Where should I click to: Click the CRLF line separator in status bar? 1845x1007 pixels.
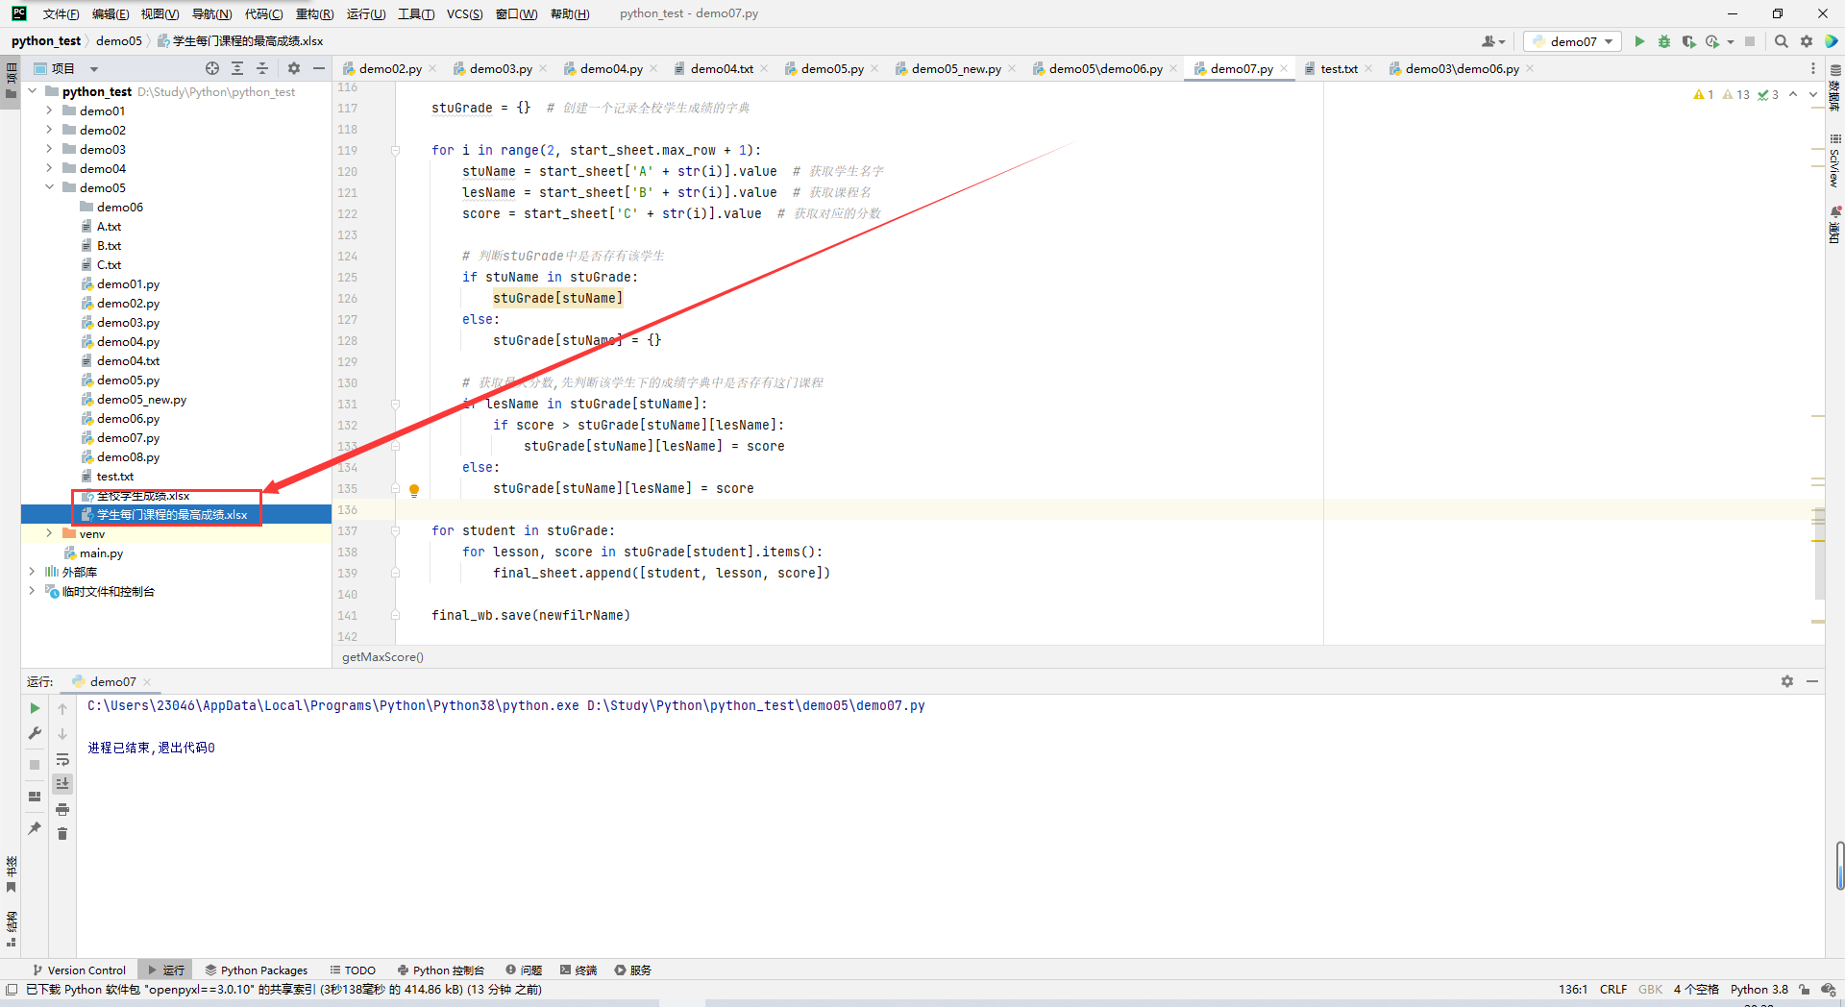pos(1613,990)
